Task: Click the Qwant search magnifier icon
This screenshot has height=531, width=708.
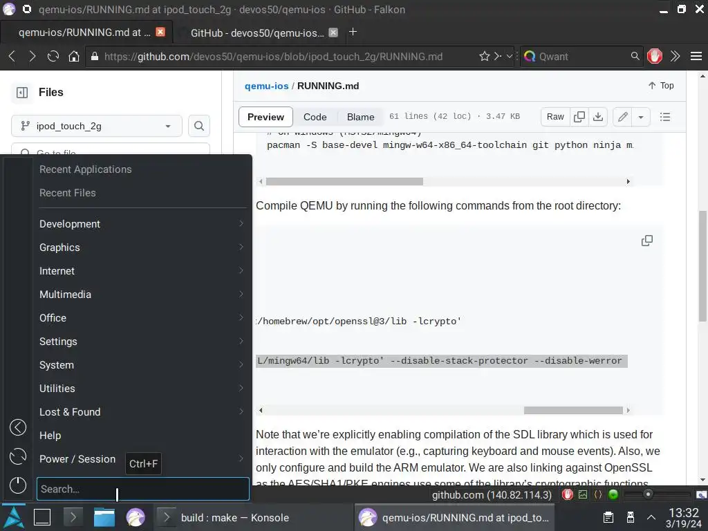Action: (635, 56)
